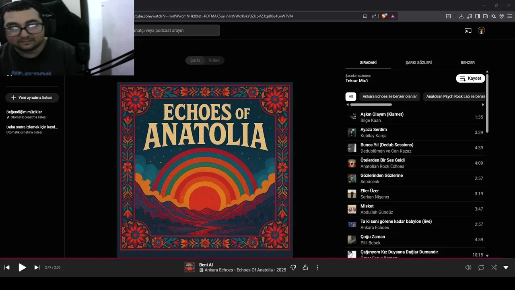Toggle shuffle in player bar
The height and width of the screenshot is (290, 515).
[494, 267]
